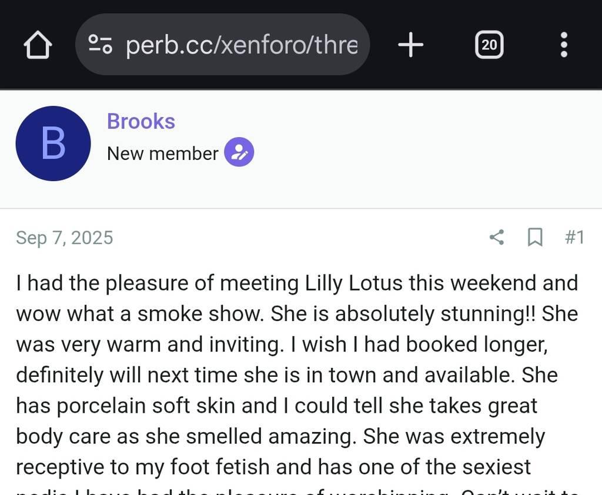This screenshot has width=602, height=495.
Task: Click the New member user title
Action: click(162, 153)
